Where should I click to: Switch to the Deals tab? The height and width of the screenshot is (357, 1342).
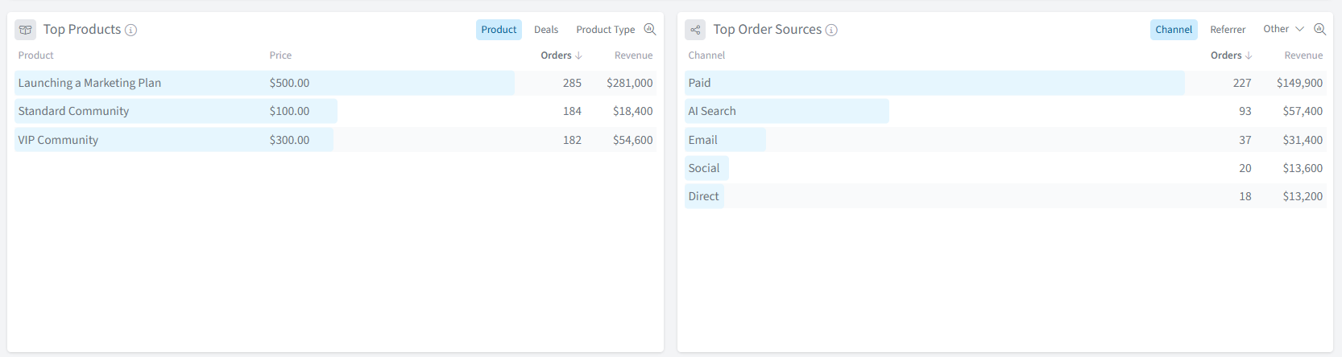(546, 30)
